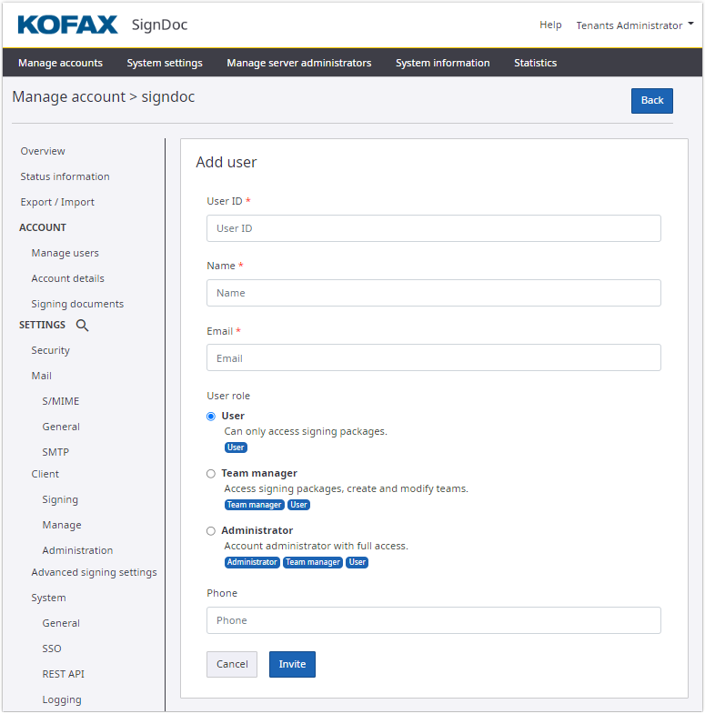705x714 pixels.
Task: Select the User role radio button
Action: pos(211,417)
